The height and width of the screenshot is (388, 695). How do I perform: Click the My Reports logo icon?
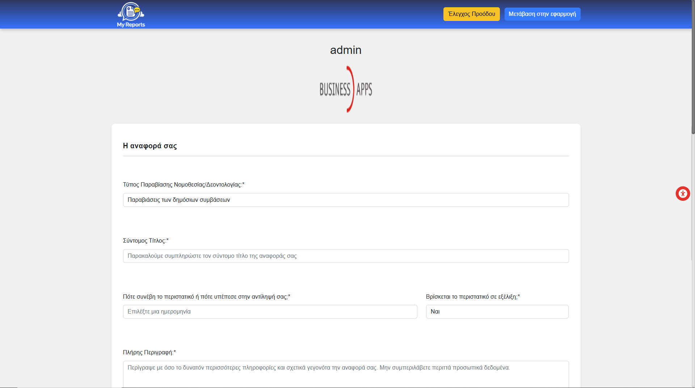[x=131, y=11]
